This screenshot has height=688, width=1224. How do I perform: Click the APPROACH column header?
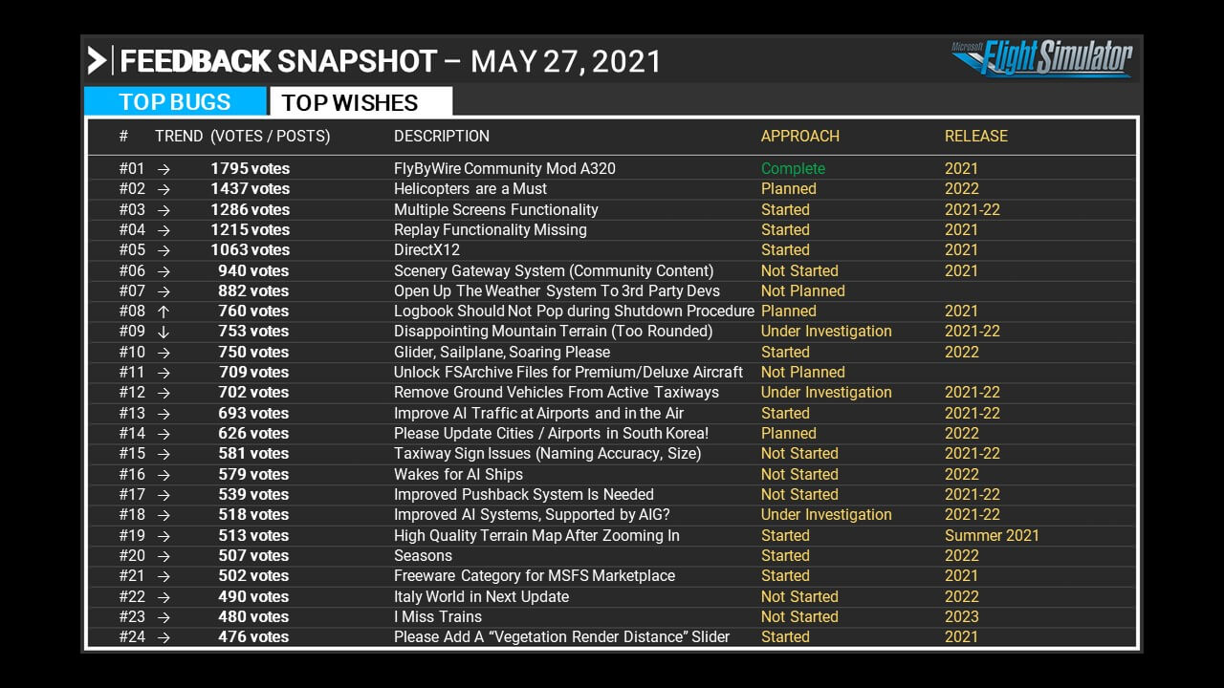pyautogui.click(x=799, y=137)
